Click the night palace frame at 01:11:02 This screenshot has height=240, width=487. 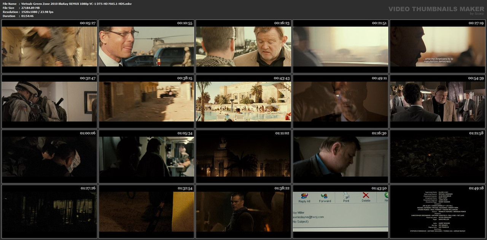(x=243, y=156)
